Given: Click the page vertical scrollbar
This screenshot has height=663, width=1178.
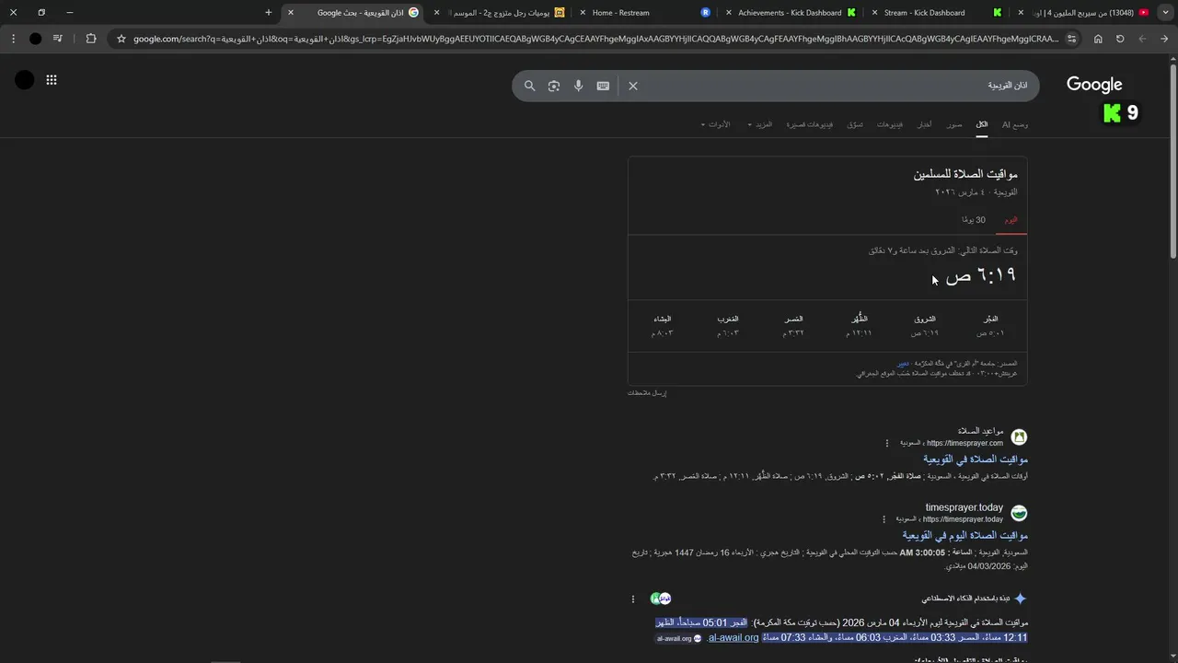Looking at the screenshot, I should pyautogui.click(x=1172, y=161).
